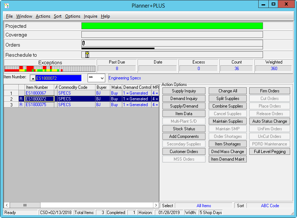The height and width of the screenshot is (218, 297).
Task: Click the Exceptions color histogram
Action: point(50,69)
